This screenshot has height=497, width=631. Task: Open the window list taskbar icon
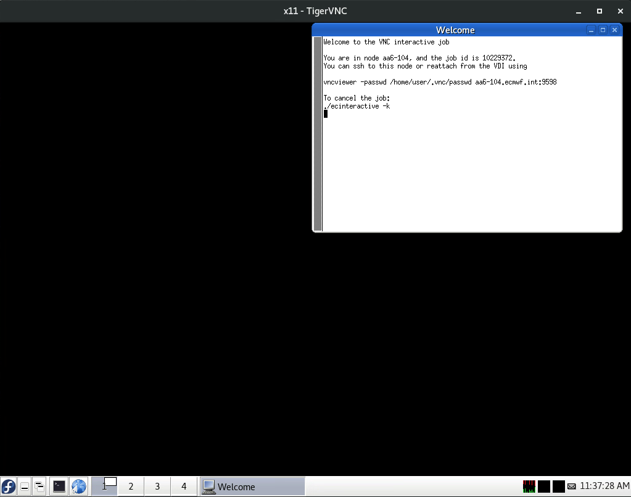(39, 487)
